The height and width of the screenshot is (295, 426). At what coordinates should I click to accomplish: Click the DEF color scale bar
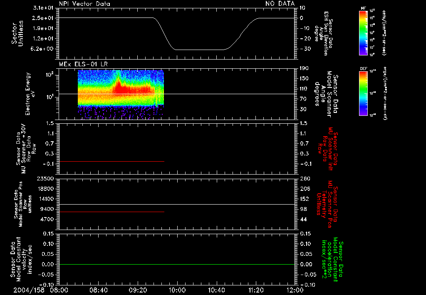point(363,93)
